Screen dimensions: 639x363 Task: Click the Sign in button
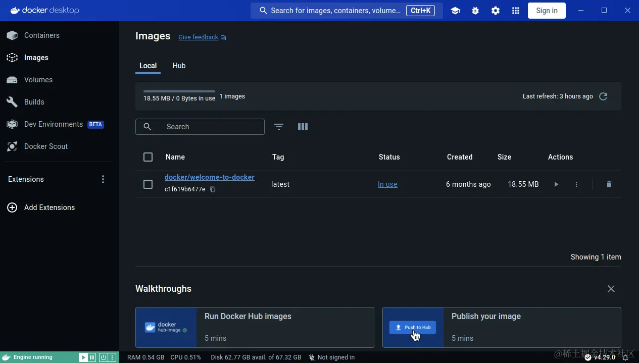pos(547,11)
